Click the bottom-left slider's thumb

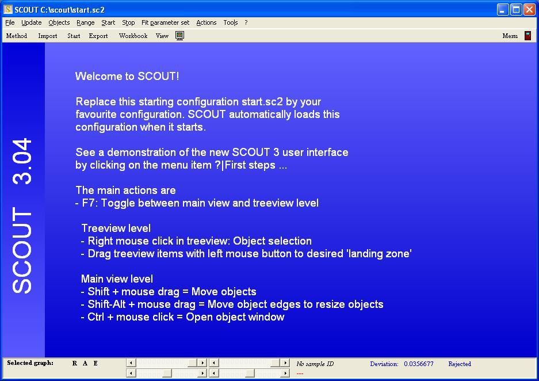point(167,374)
